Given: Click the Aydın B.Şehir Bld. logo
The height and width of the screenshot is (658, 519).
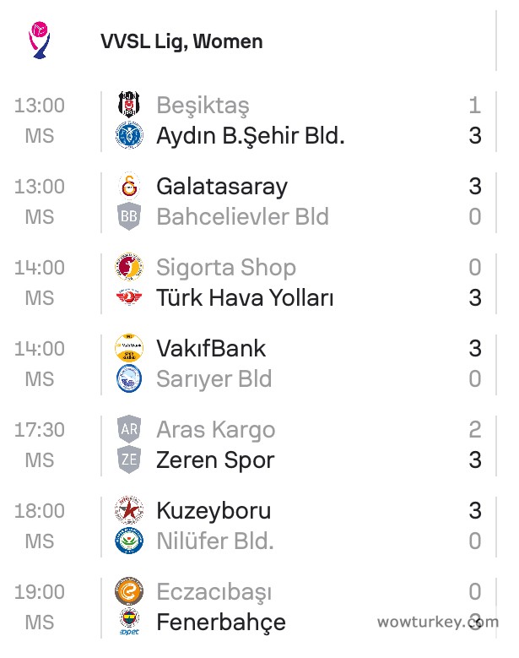Looking at the screenshot, I should 129,135.
